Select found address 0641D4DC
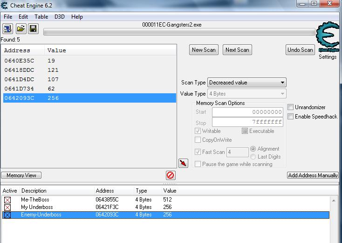The height and width of the screenshot is (243, 342). [x=89, y=79]
